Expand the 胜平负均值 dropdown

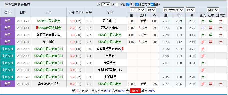[173, 10]
